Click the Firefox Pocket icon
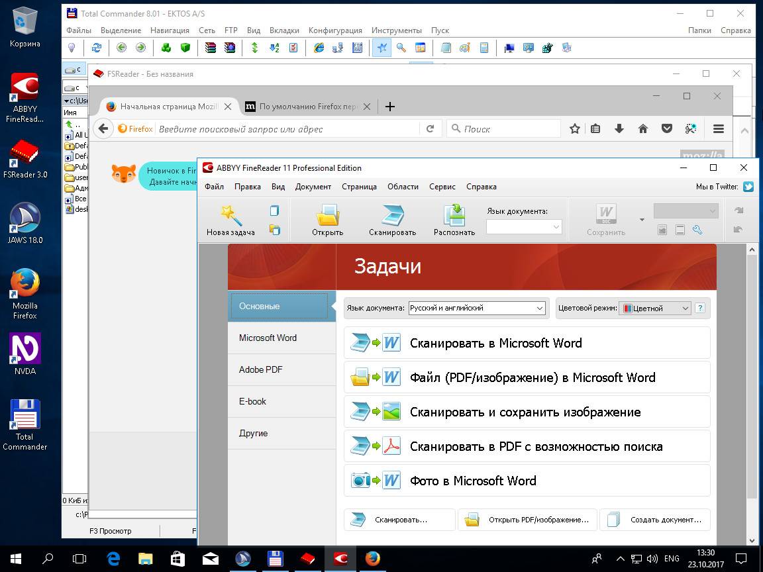 (x=667, y=129)
